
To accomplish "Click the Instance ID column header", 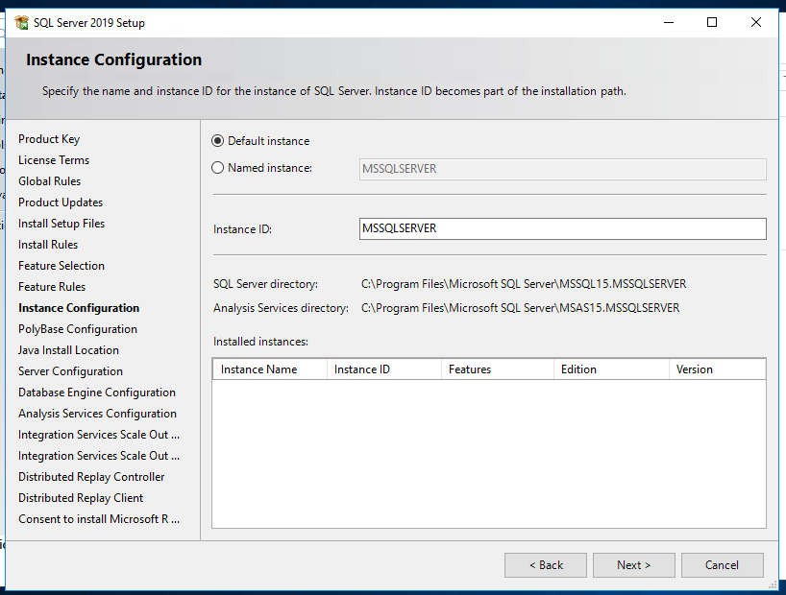I will tap(384, 369).
